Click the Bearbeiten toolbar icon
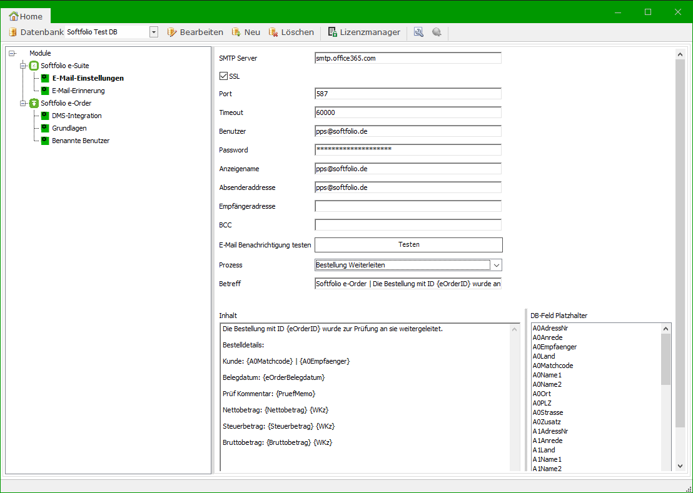Screen dimensions: 693x493 (172, 32)
